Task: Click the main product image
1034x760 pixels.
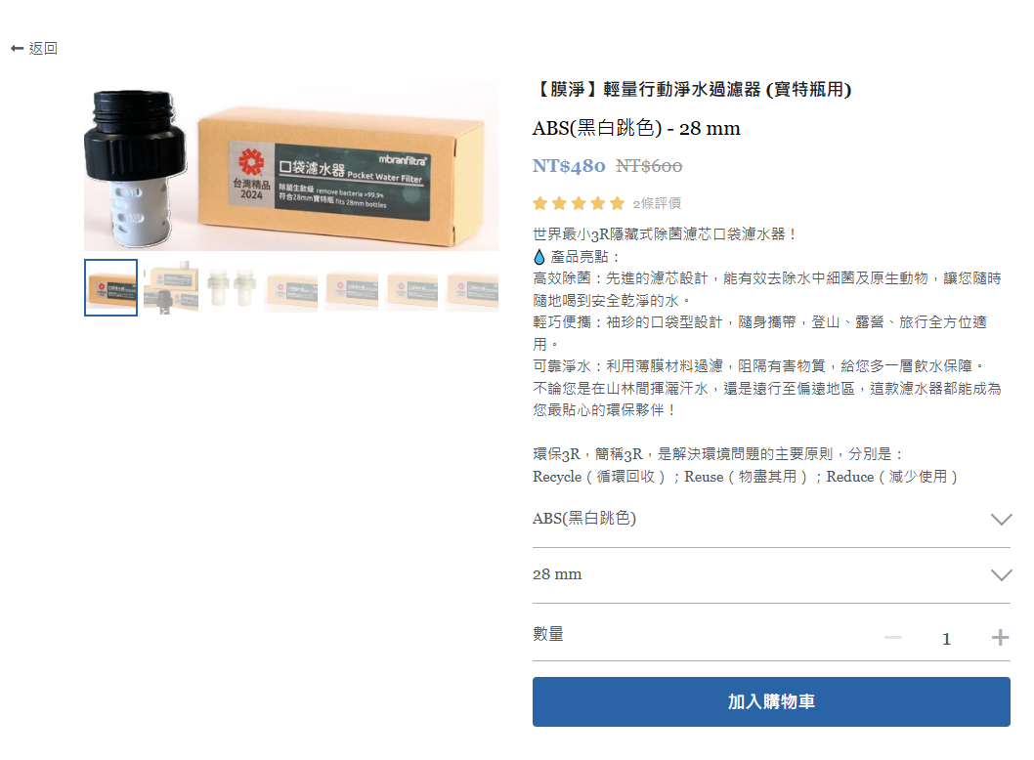Action: [291, 166]
